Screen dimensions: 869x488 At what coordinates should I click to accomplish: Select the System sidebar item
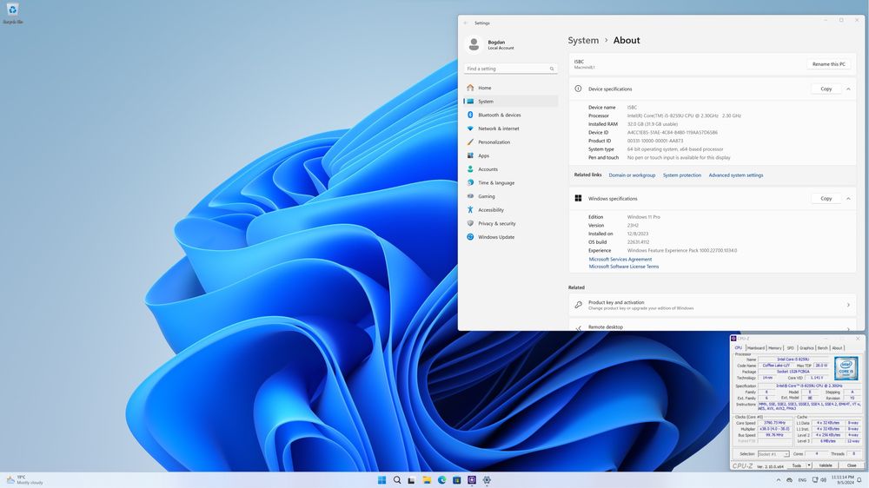coord(510,102)
